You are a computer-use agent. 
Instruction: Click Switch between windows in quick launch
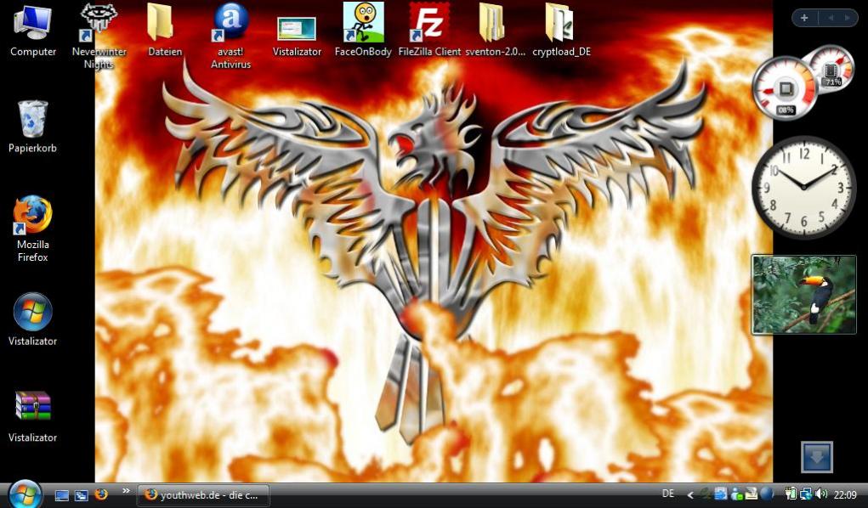pyautogui.click(x=81, y=494)
